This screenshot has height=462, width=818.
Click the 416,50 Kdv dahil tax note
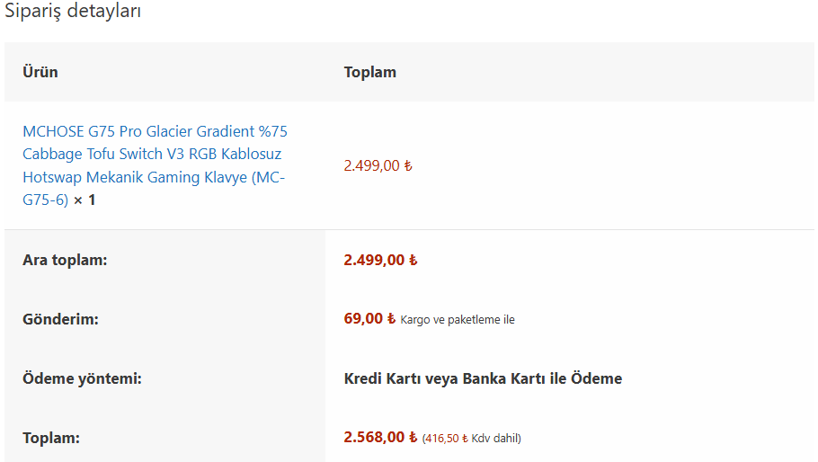(472, 438)
